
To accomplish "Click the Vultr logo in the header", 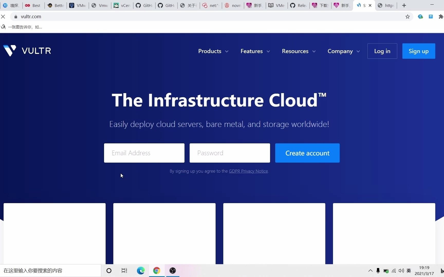I will [27, 51].
